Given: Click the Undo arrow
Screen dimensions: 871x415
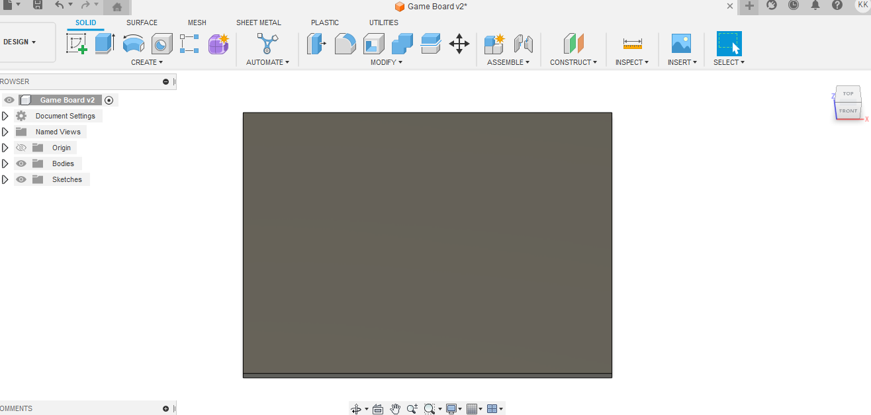Looking at the screenshot, I should (60, 5).
